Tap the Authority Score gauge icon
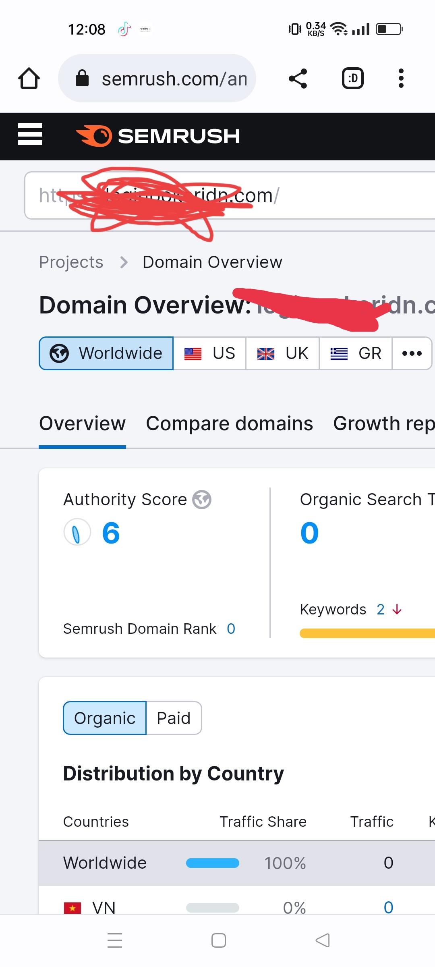This screenshot has width=435, height=967. coord(77,532)
